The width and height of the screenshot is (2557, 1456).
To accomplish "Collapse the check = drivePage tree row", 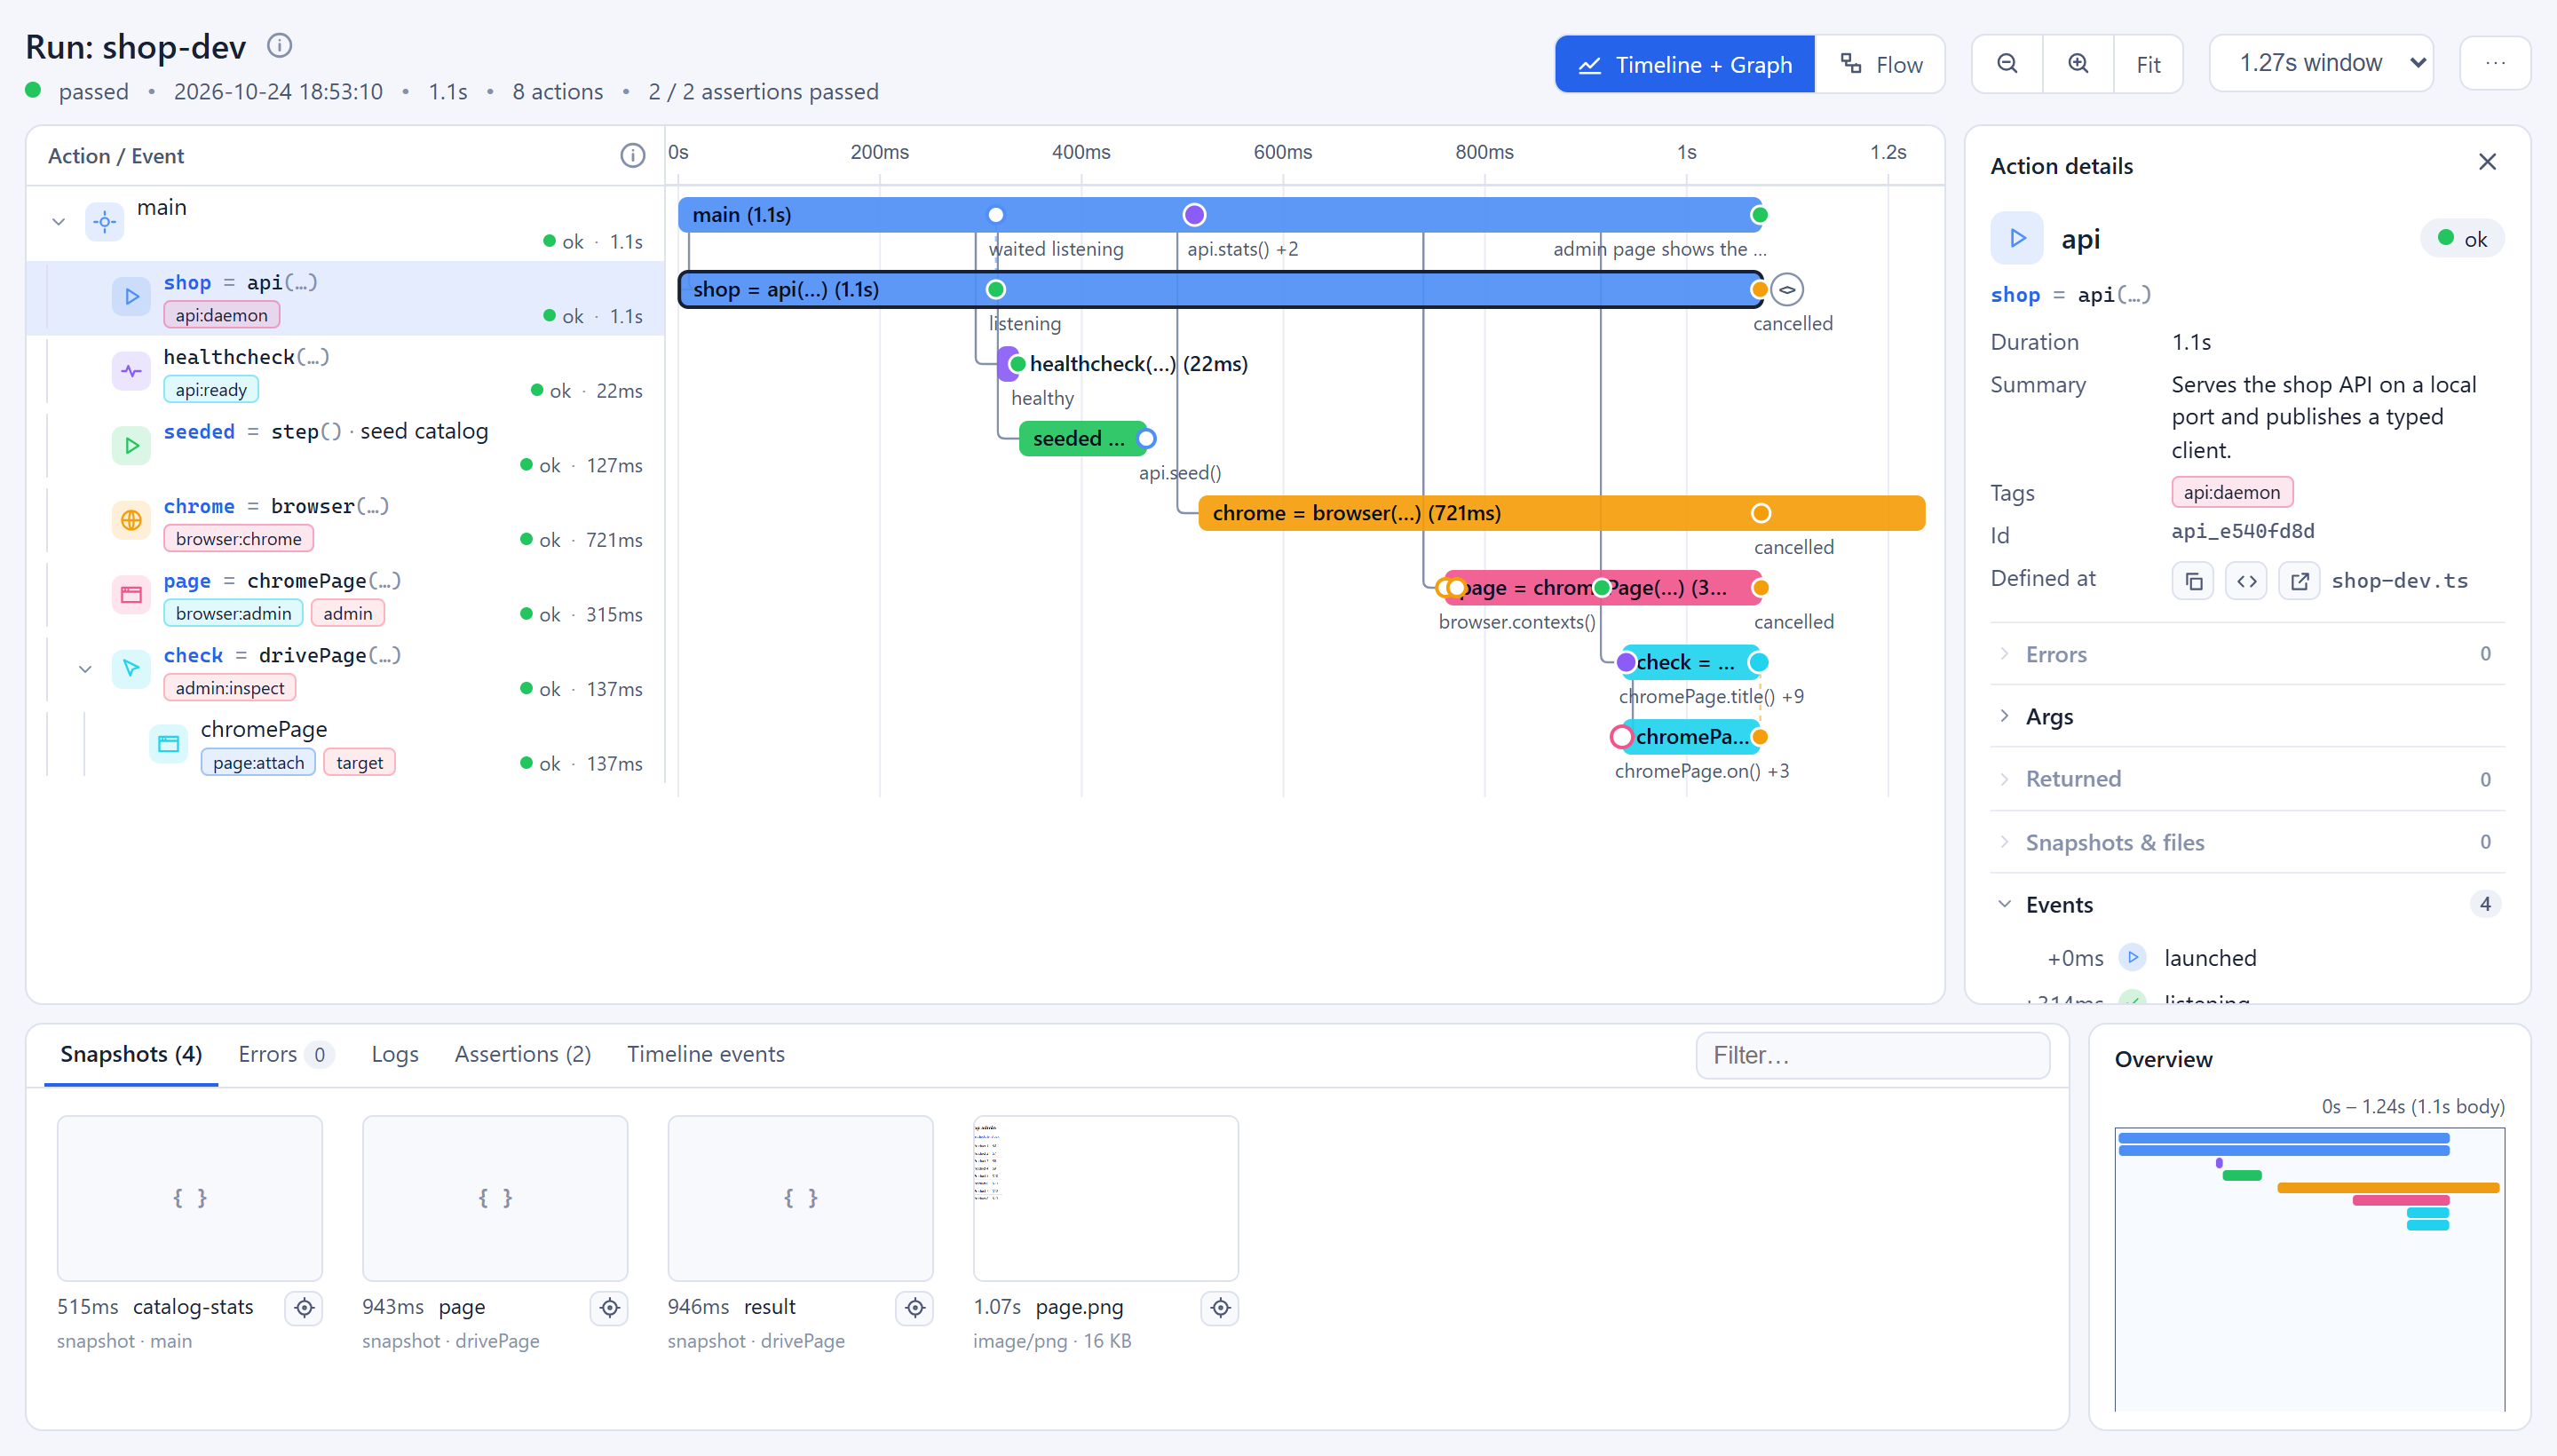I will (x=85, y=669).
